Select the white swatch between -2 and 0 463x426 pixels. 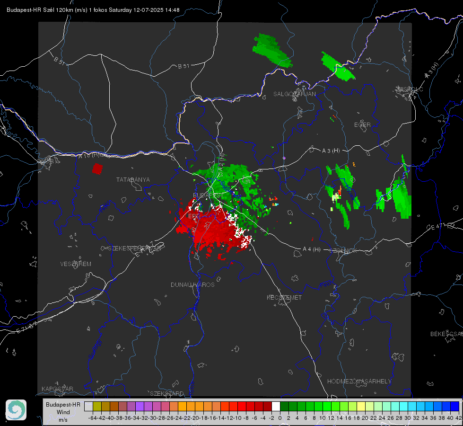click(x=276, y=406)
